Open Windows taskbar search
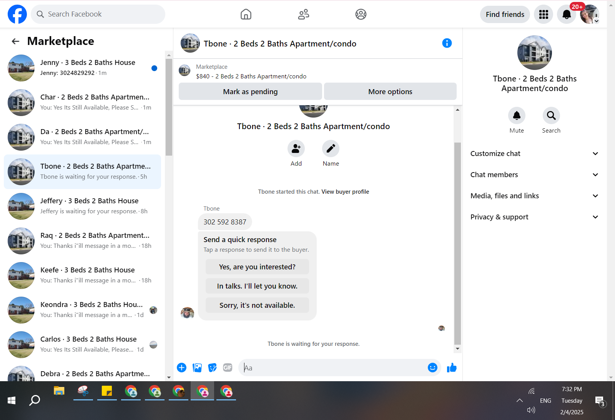The image size is (615, 420). tap(35, 400)
